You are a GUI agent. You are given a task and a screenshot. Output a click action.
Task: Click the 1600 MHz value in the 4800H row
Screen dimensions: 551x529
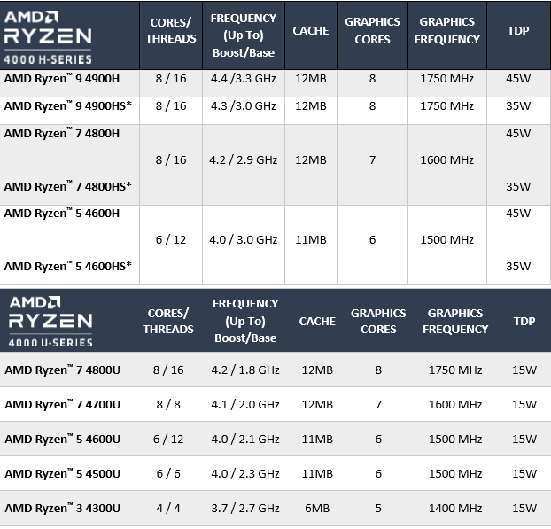pyautogui.click(x=447, y=159)
